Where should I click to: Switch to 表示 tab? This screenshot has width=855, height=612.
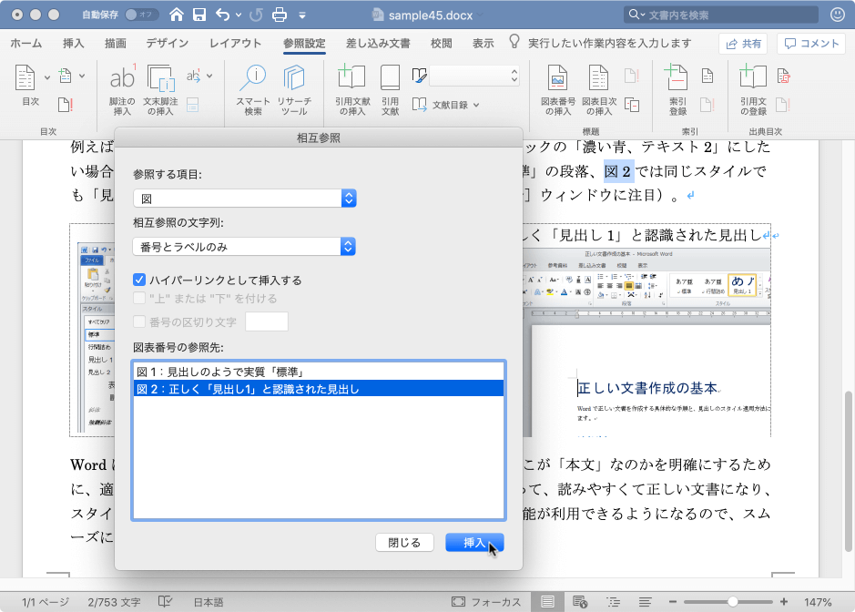483,43
